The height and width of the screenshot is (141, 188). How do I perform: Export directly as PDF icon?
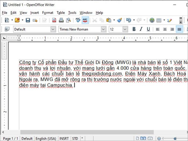click(x=54, y=20)
